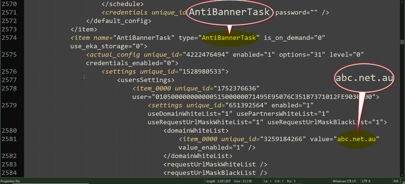405x184 pixels.
Task: Place cursor in the </schedule> closing tag
Action: pos(123,4)
